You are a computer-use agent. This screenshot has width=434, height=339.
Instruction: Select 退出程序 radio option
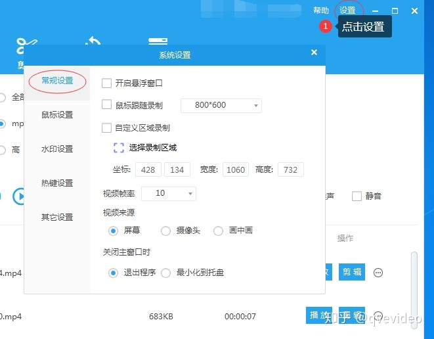tap(113, 273)
